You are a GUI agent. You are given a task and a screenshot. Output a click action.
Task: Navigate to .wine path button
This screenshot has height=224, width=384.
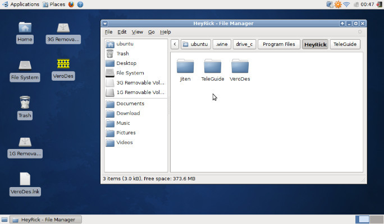[x=222, y=44]
